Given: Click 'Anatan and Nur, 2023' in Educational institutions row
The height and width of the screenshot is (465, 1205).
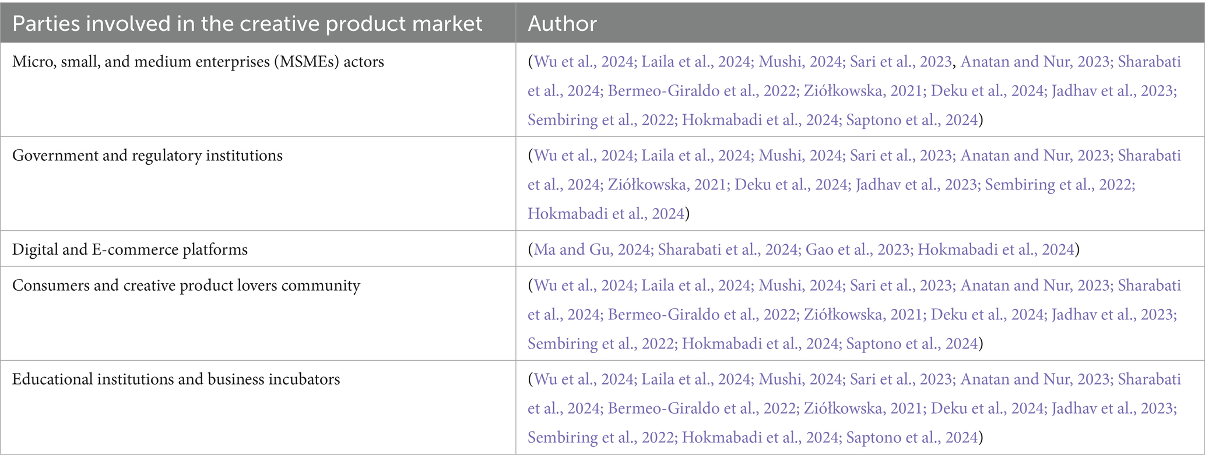Looking at the screenshot, I should click(x=1035, y=379).
